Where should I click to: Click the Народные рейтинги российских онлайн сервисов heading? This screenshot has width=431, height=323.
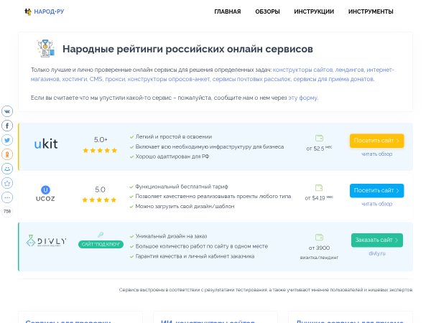click(187, 49)
